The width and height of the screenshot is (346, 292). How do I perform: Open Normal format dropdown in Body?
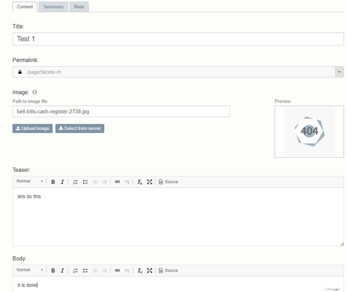tap(30, 270)
